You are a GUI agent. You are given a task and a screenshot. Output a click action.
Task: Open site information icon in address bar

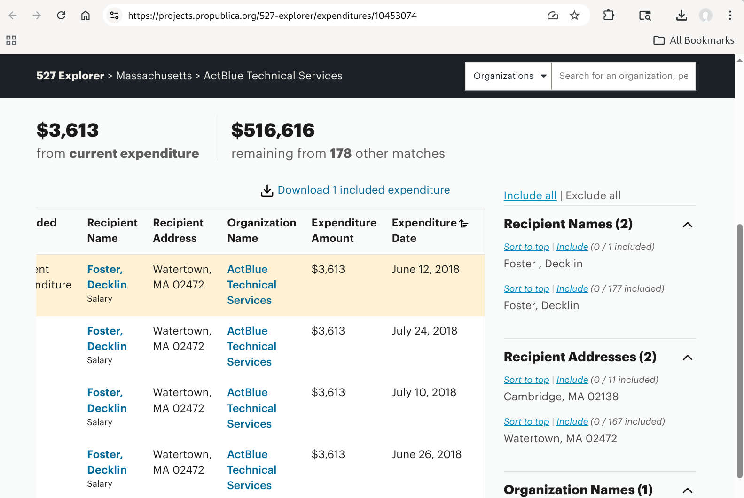coord(114,16)
